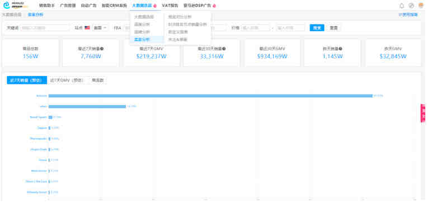This screenshot has width=428, height=214.
Task: Switch to 近7天GMV (野区) chart tab
Action: [67, 80]
